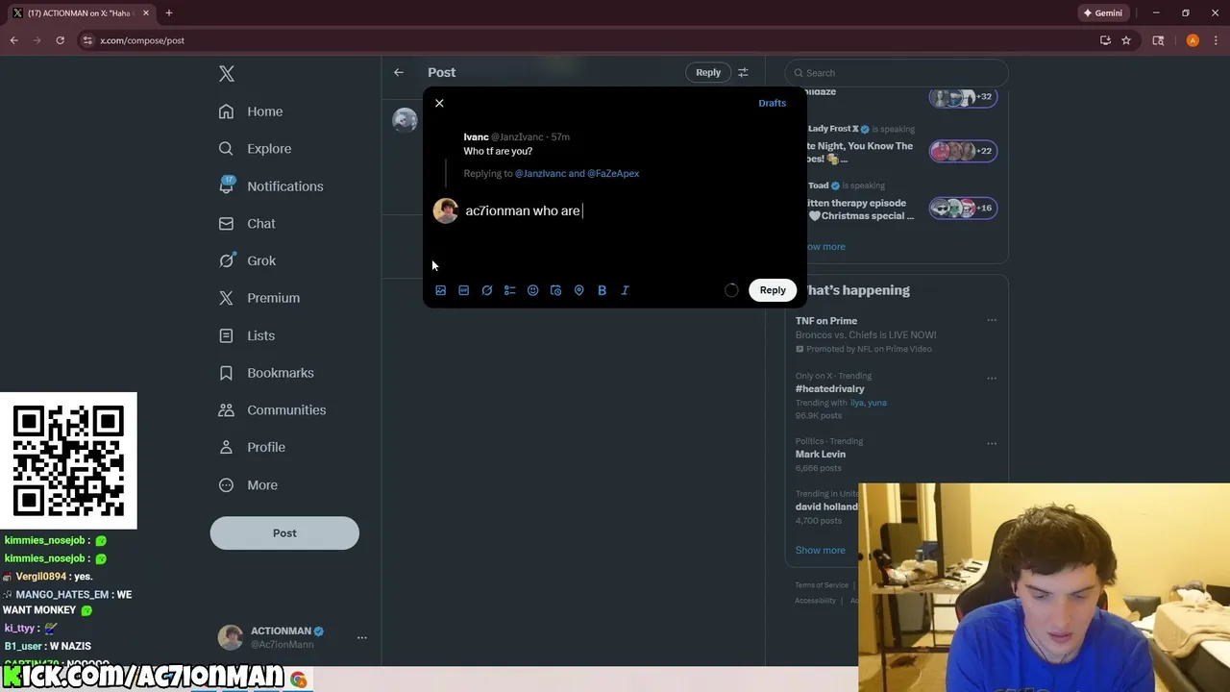Join the +32 listeners space
Image resolution: width=1230 pixels, height=692 pixels.
963,96
